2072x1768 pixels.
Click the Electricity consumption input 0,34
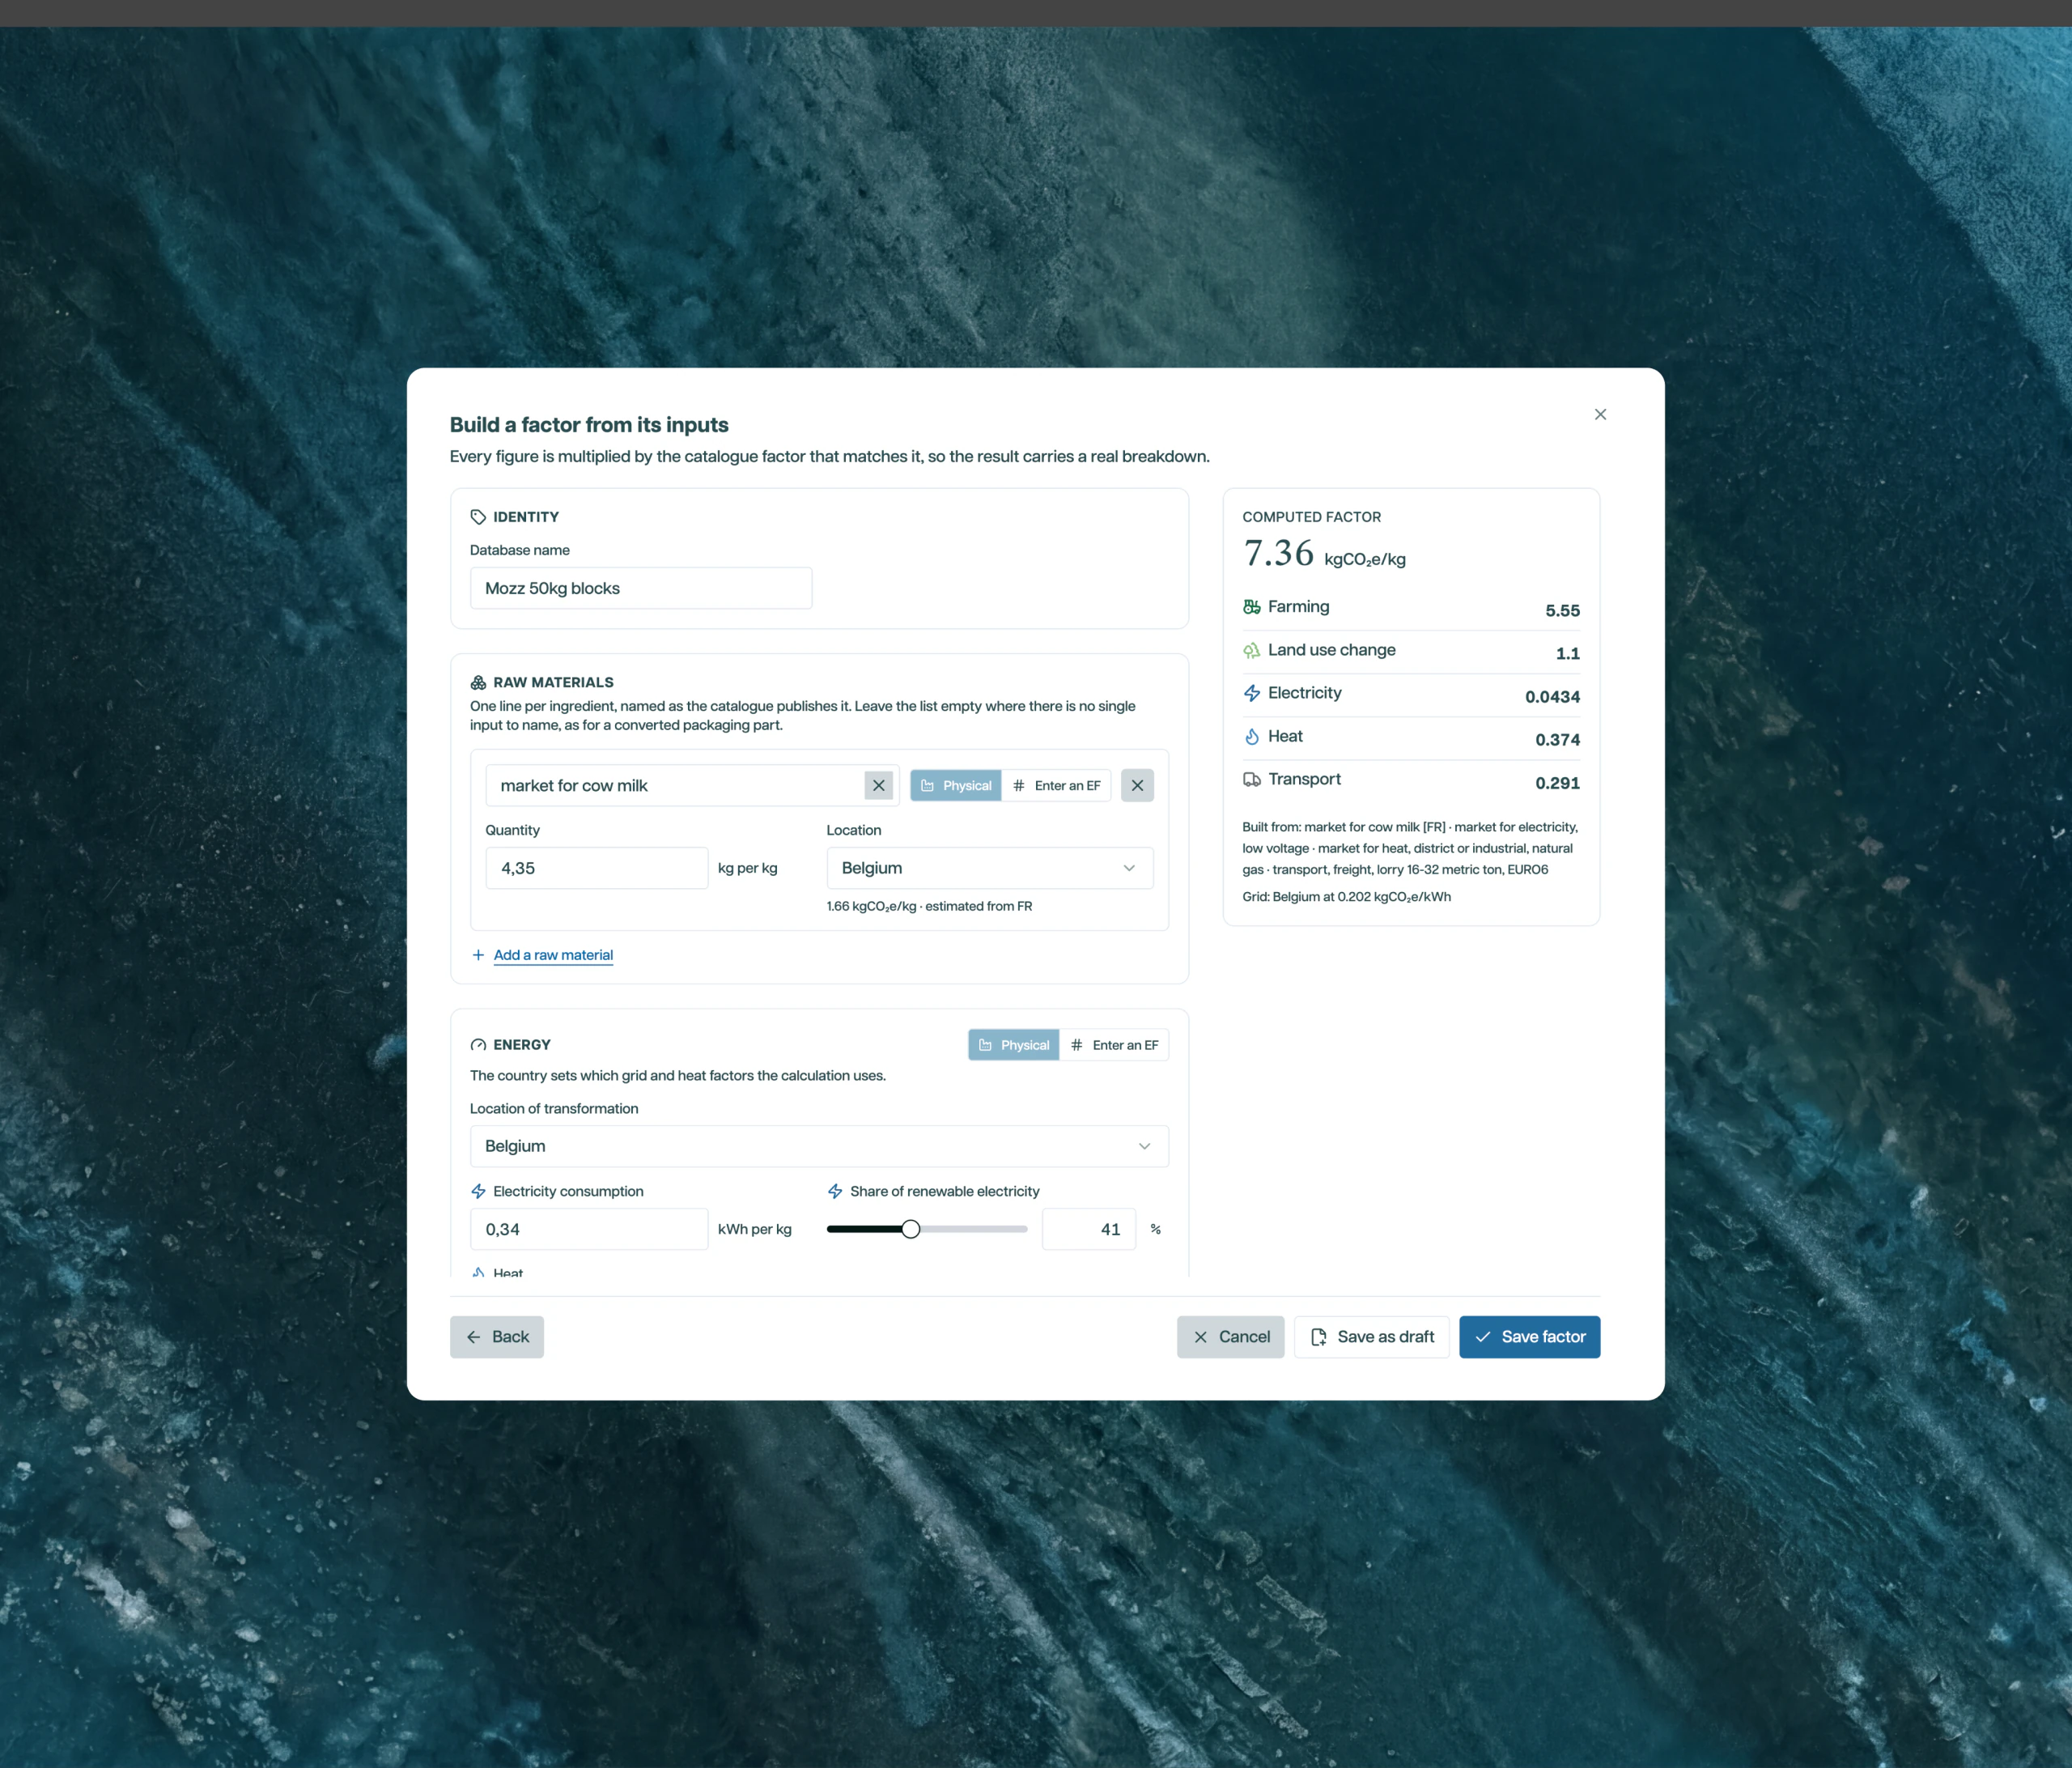pos(589,1229)
